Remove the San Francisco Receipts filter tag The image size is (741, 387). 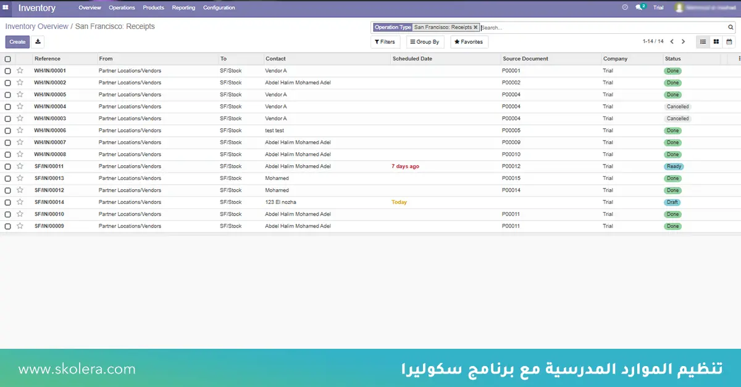tap(475, 27)
